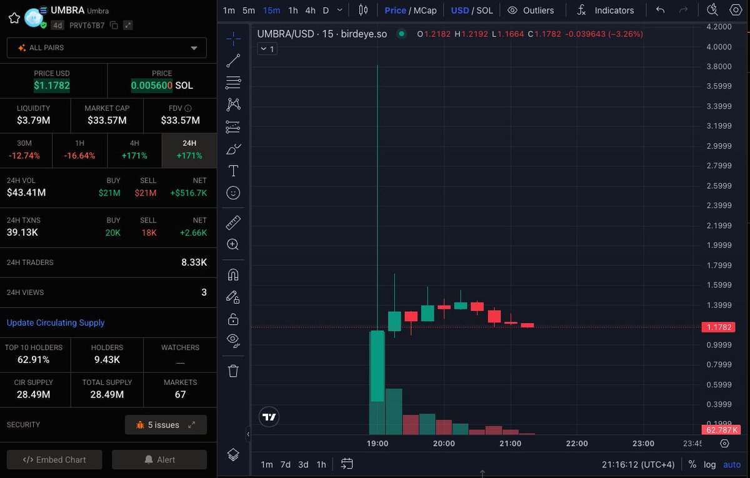750x478 pixels.
Task: Open the text annotation tool
Action: point(233,171)
